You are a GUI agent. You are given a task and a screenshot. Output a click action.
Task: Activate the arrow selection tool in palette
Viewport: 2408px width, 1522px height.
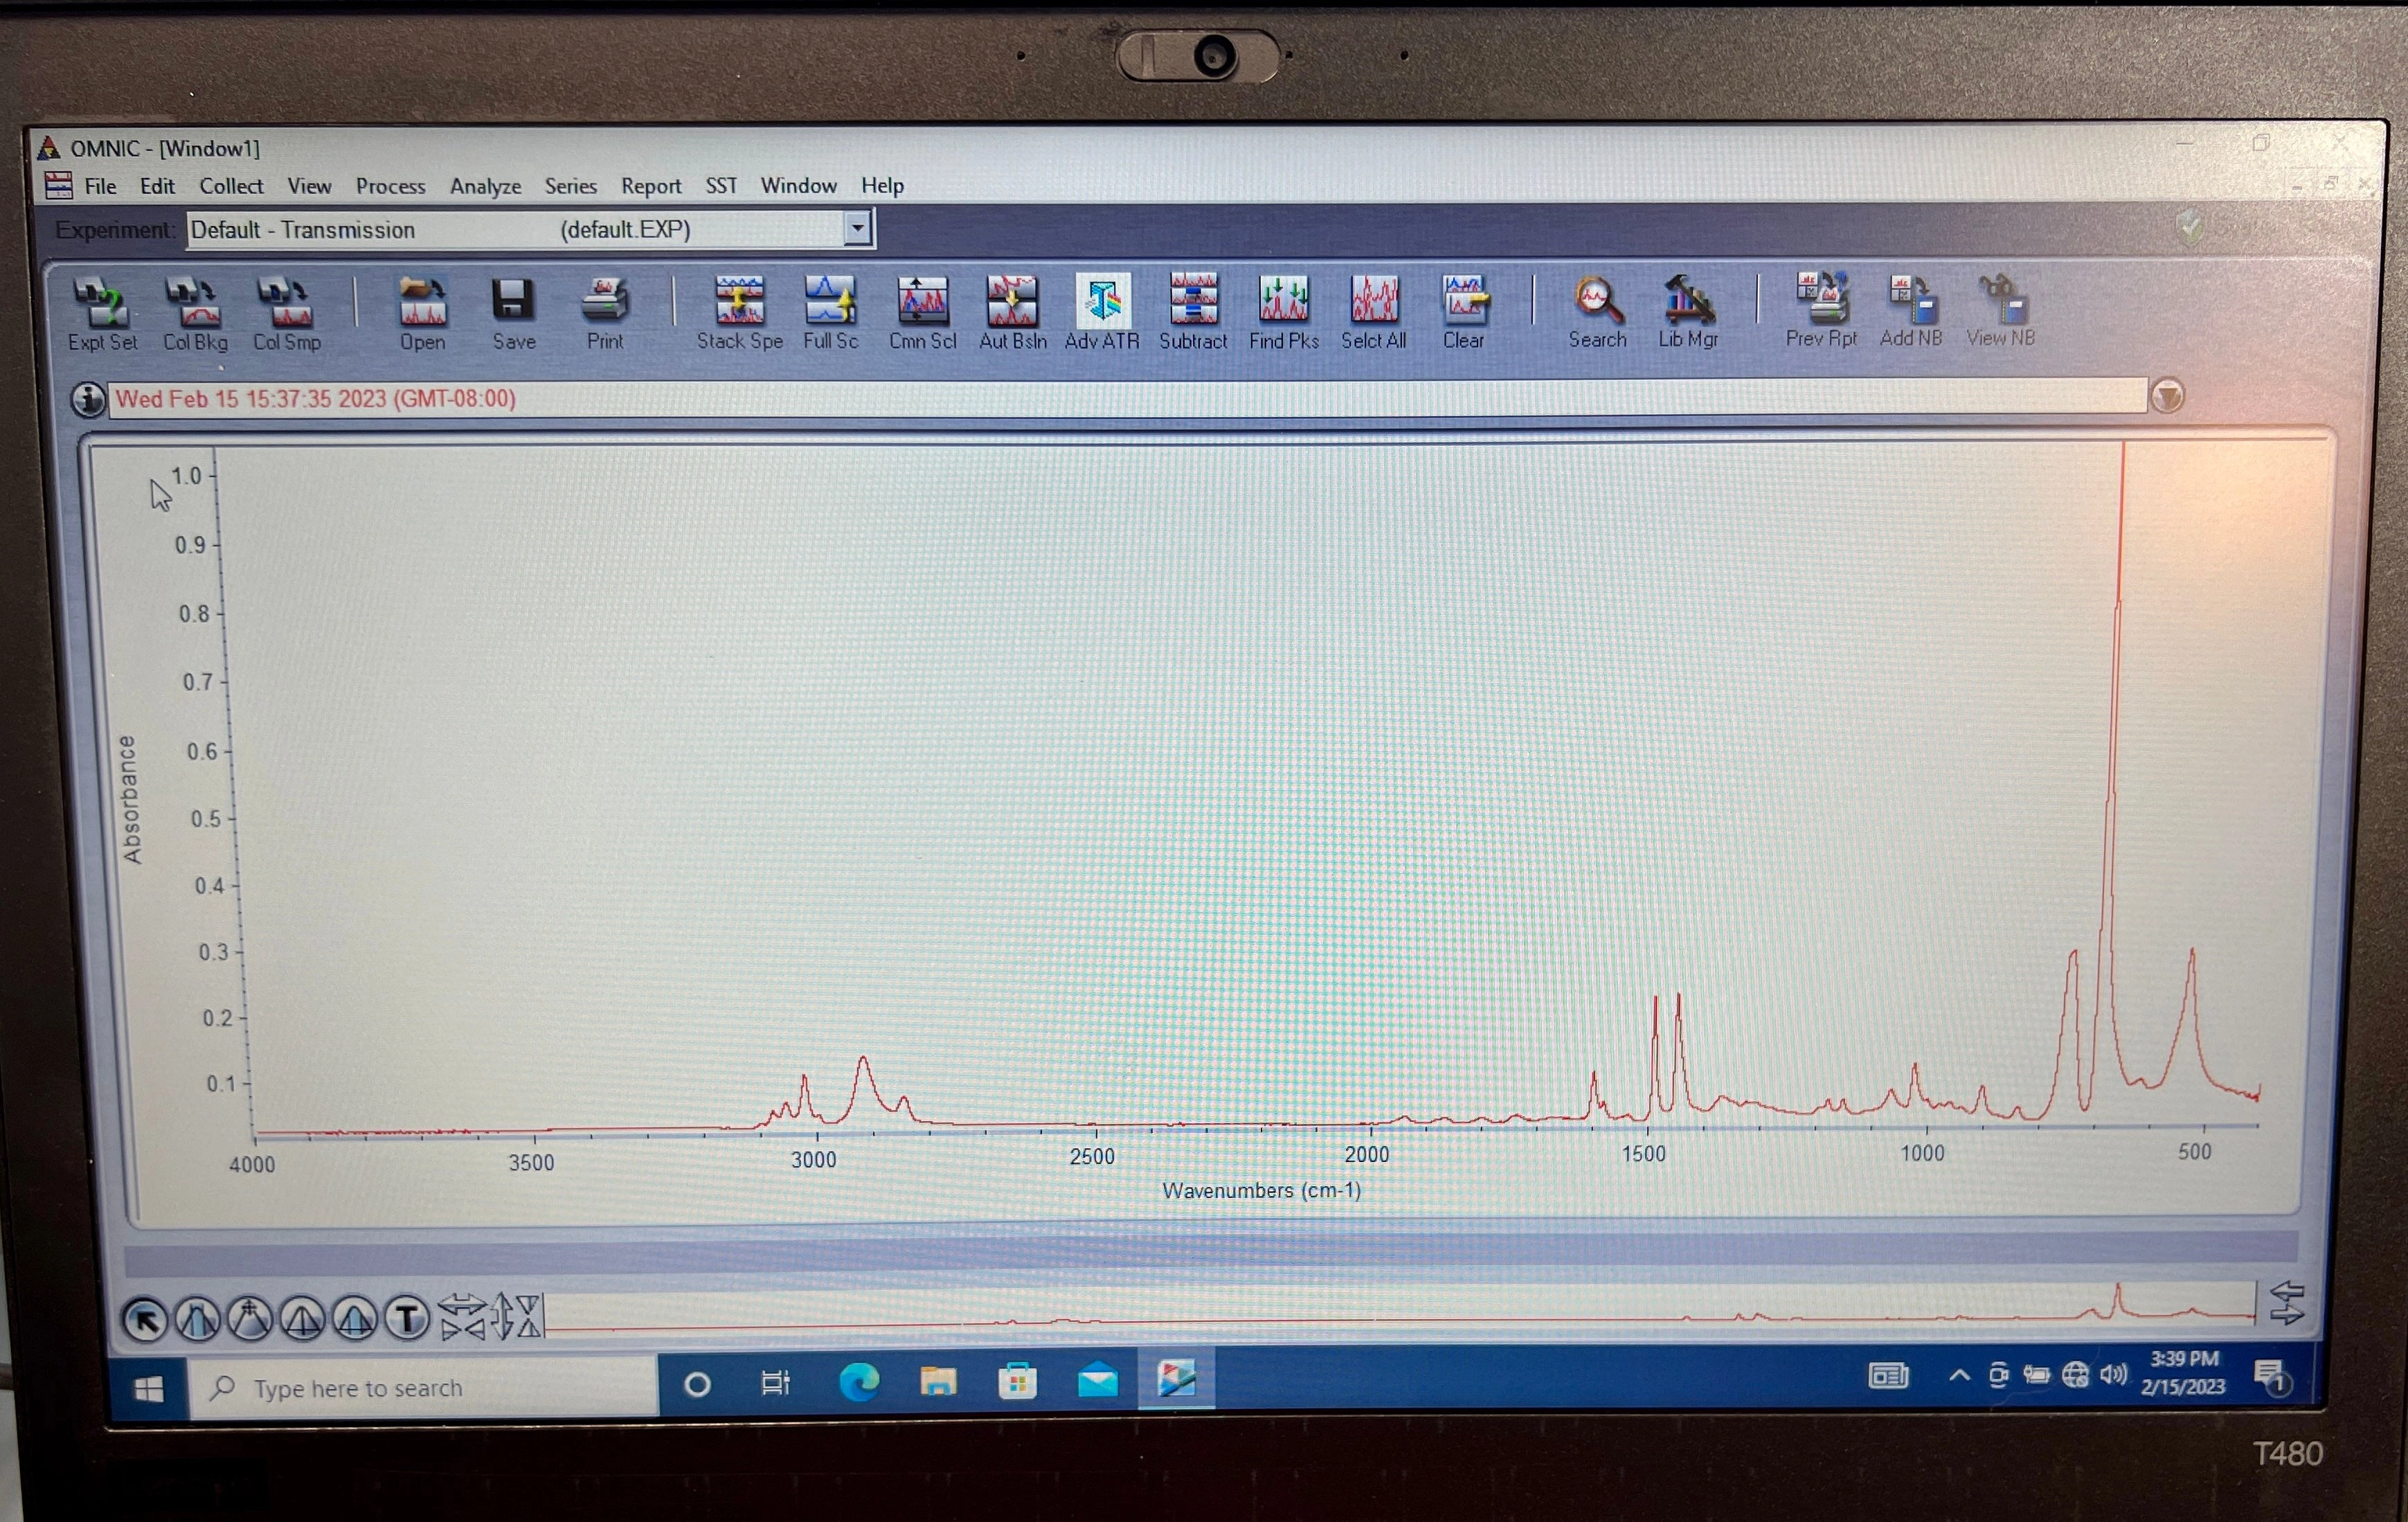(x=145, y=1319)
